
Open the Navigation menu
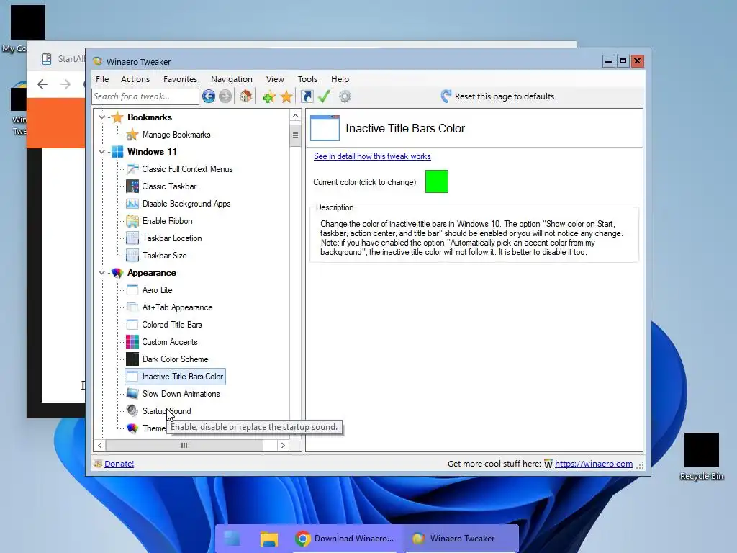tap(232, 79)
